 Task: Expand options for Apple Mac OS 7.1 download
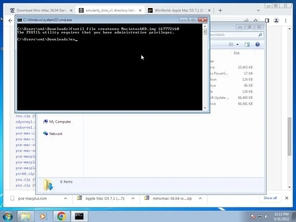tap(133, 198)
